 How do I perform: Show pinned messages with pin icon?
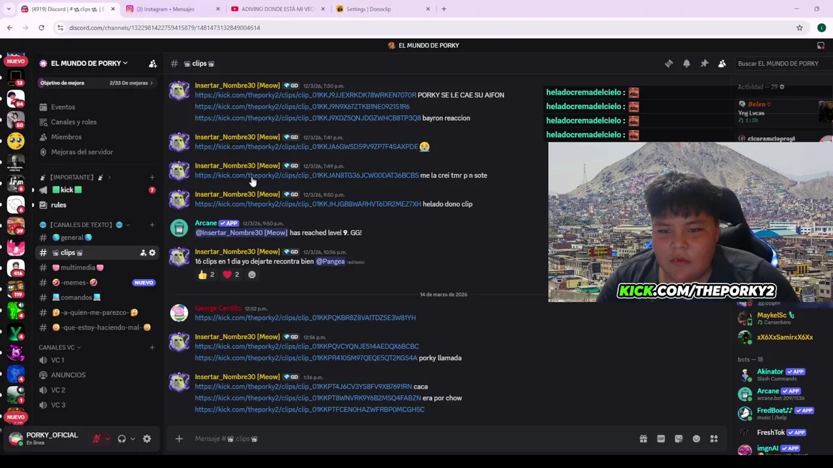[x=704, y=64]
